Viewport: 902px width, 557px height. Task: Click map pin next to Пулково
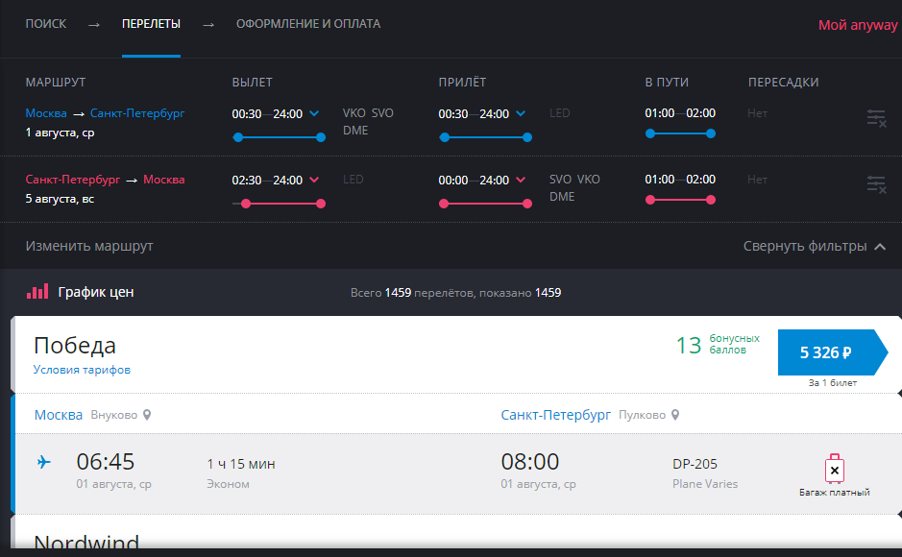click(x=675, y=415)
